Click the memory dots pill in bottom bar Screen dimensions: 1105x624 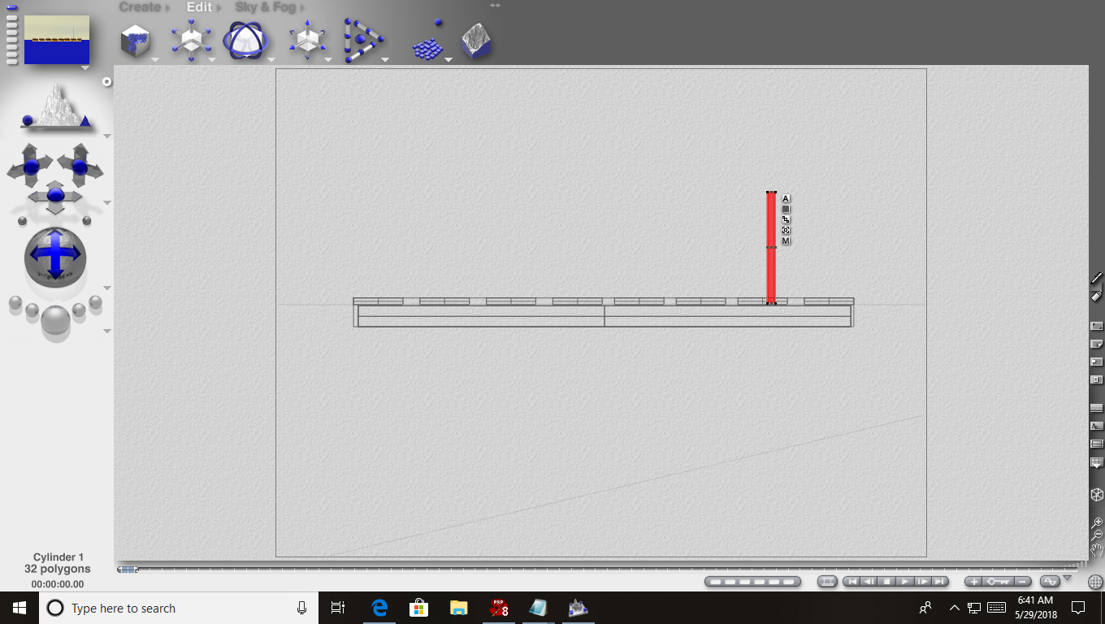(753, 582)
